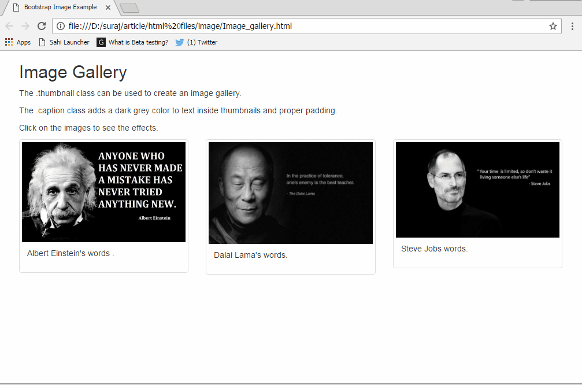The width and height of the screenshot is (582, 385).
Task: Reload the page with the refresh icon
Action: pyautogui.click(x=42, y=26)
